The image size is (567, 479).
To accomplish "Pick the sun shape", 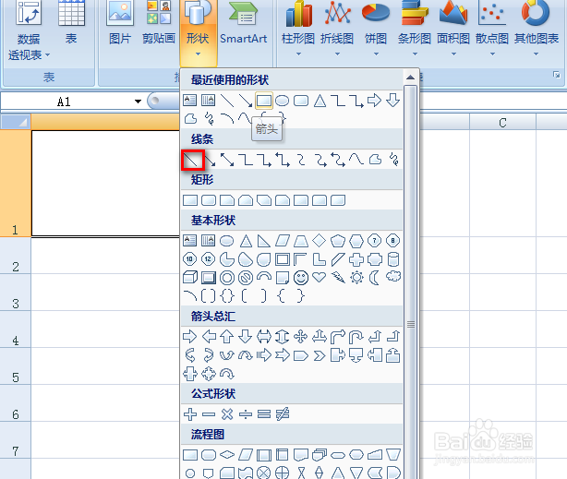I will tap(356, 278).
